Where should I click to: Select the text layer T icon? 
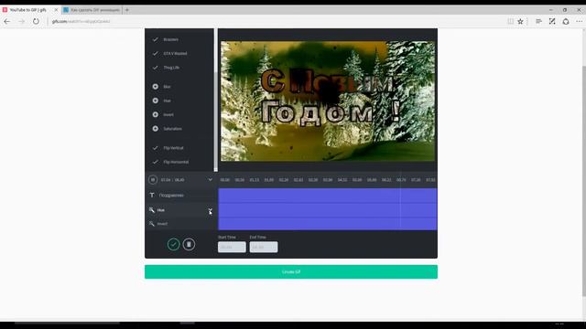click(152, 195)
